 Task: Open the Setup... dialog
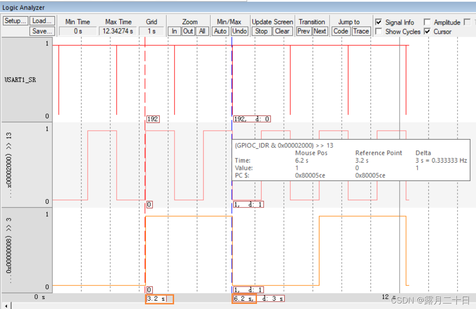point(15,21)
